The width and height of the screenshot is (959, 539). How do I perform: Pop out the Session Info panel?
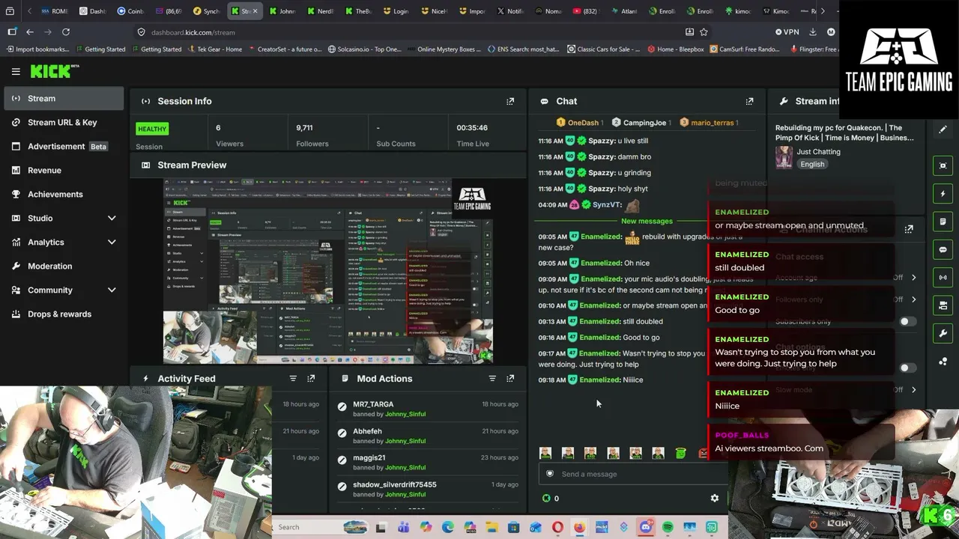pos(510,101)
